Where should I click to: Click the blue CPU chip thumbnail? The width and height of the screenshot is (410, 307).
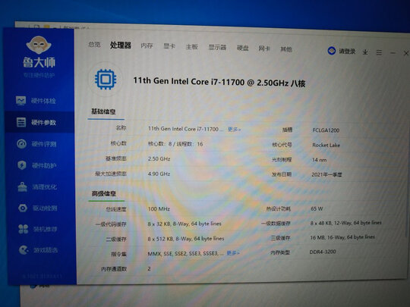tap(106, 80)
